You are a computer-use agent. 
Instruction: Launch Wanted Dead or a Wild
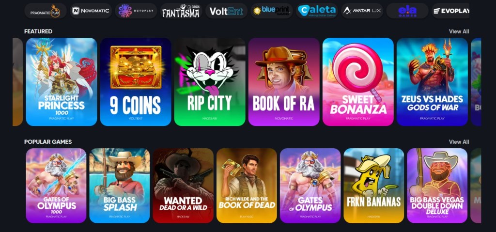[183, 186]
